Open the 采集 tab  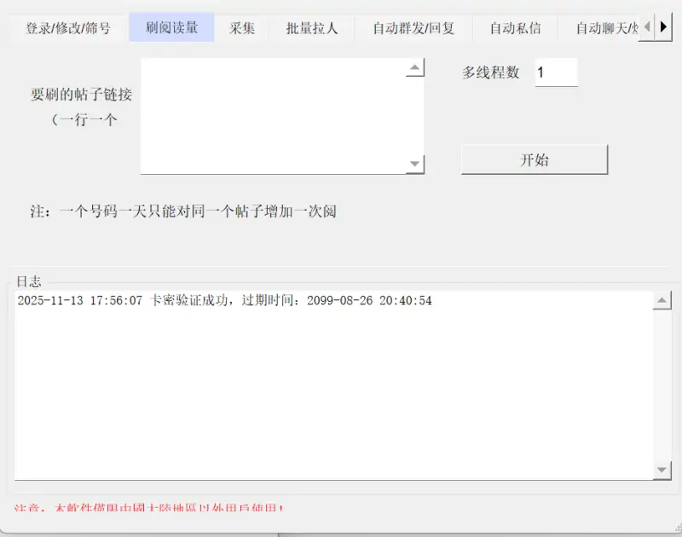(x=244, y=27)
